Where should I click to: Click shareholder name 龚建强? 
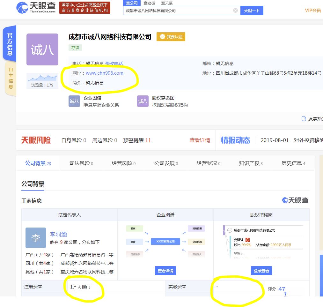pos(239,240)
